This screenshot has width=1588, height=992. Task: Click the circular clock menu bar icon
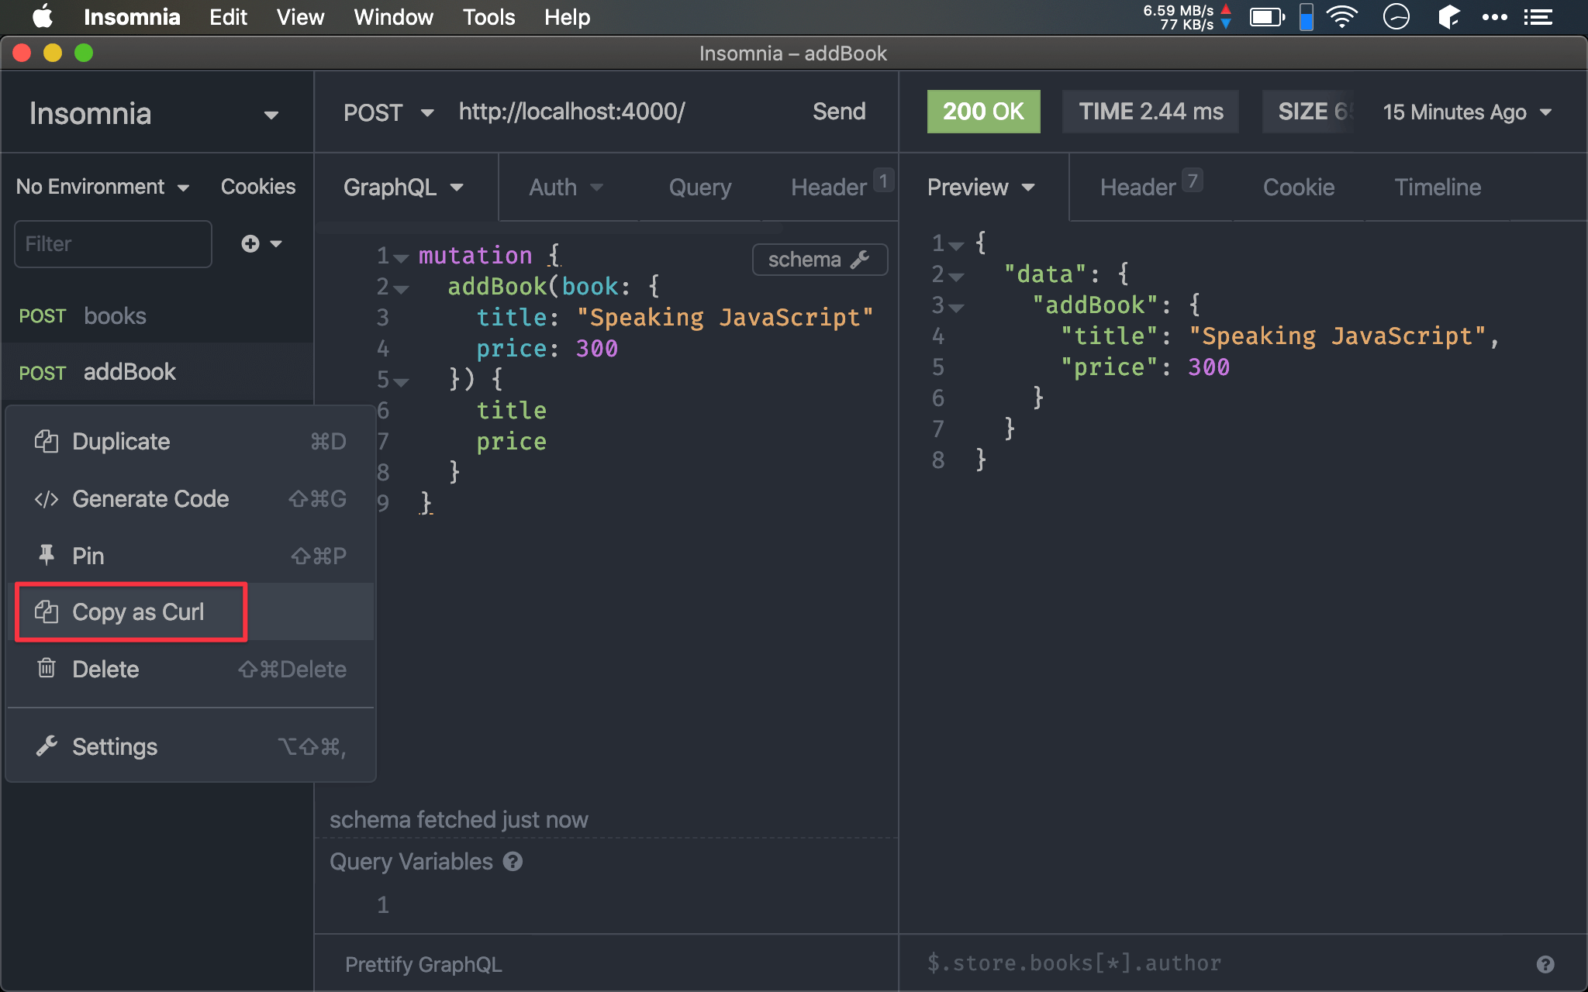(1396, 16)
